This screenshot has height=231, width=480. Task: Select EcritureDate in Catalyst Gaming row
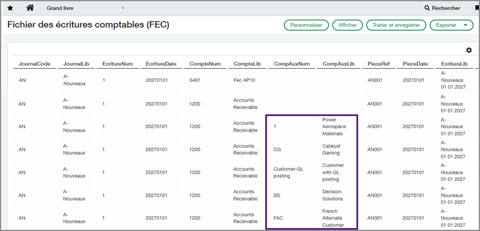pyautogui.click(x=157, y=150)
